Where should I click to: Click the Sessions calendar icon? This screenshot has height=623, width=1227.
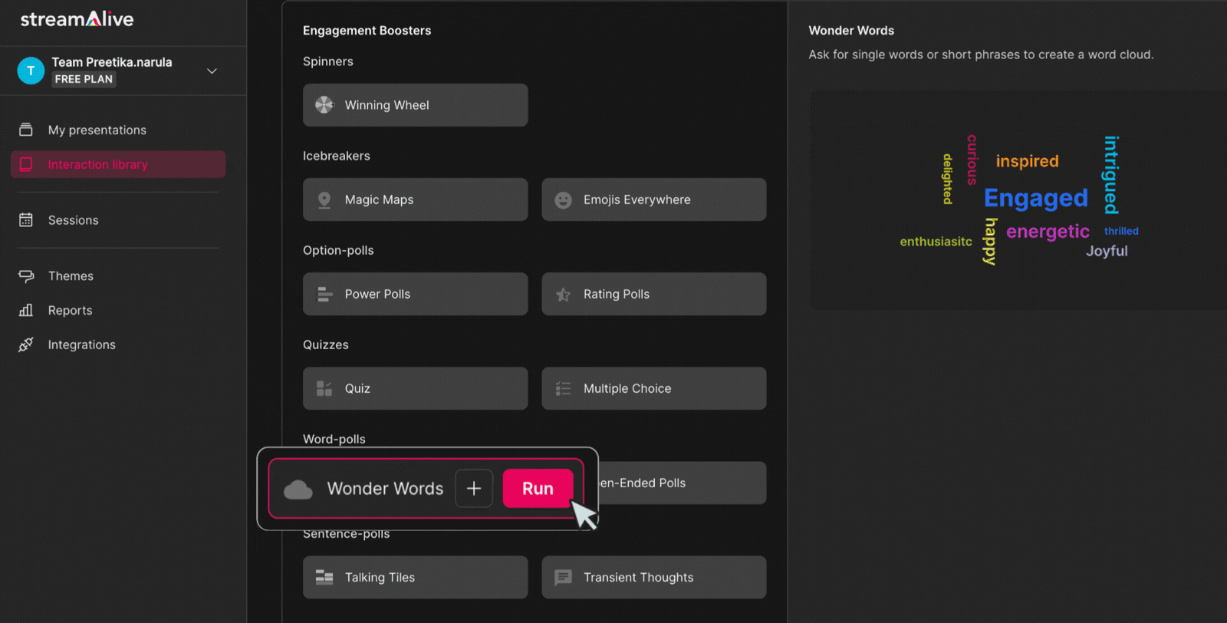pos(26,220)
